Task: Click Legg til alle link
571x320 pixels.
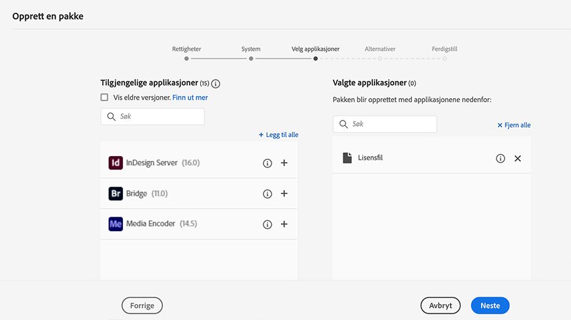Action: 278,135
